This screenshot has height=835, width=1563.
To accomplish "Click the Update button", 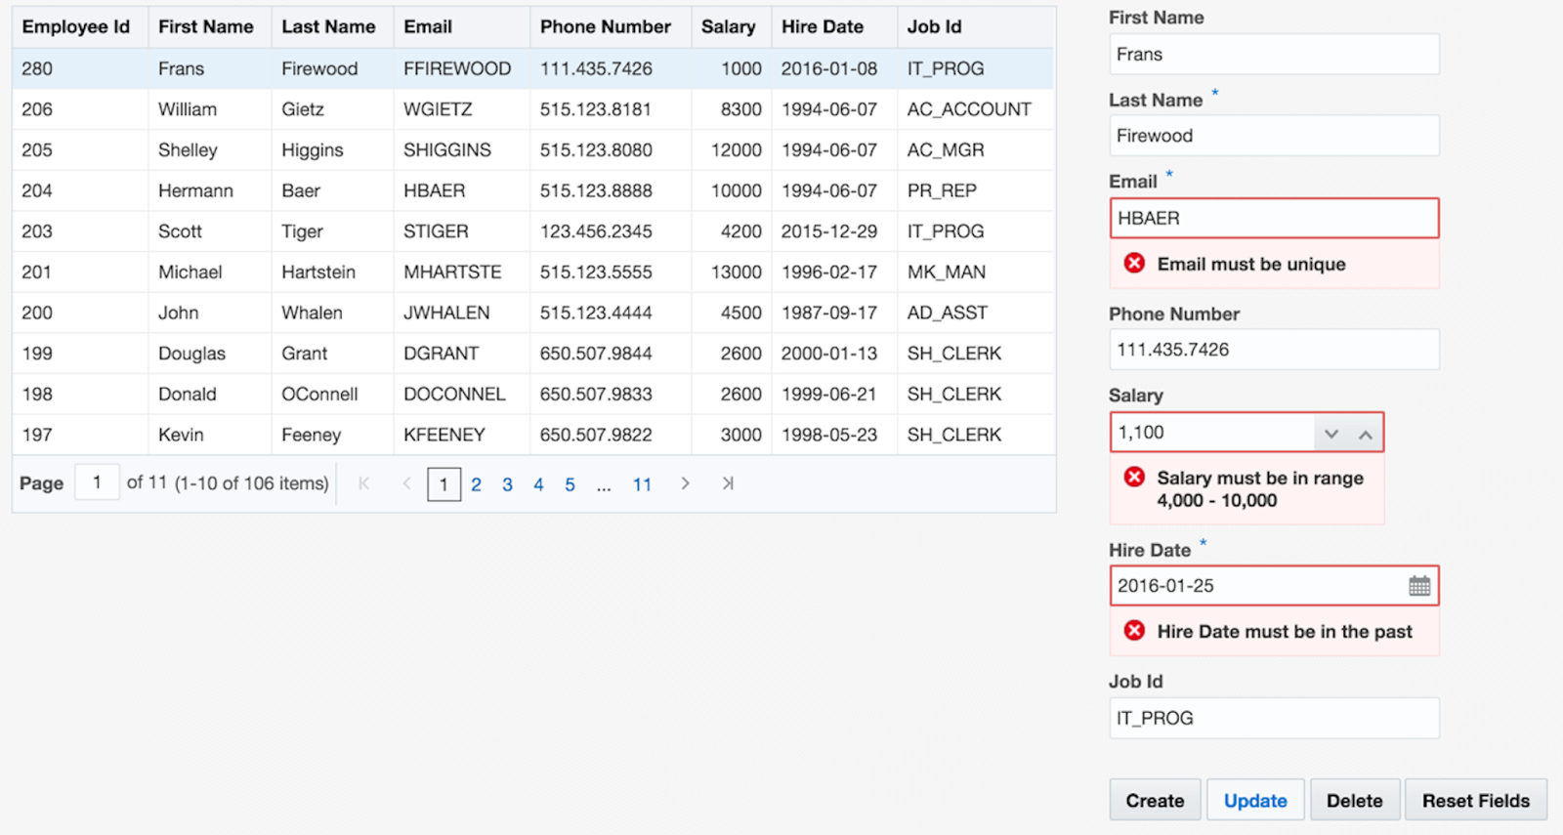I will click(1255, 801).
